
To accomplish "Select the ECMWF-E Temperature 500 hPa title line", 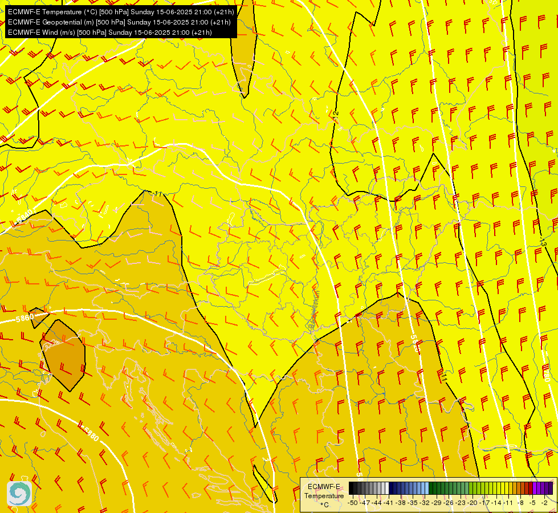I will click(x=121, y=12).
